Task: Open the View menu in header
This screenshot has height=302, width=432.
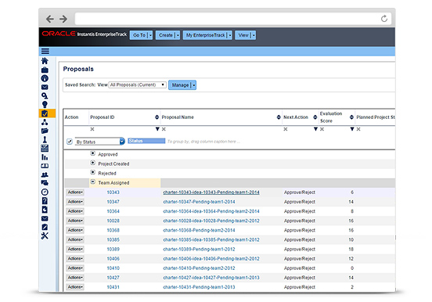Action: 245,35
